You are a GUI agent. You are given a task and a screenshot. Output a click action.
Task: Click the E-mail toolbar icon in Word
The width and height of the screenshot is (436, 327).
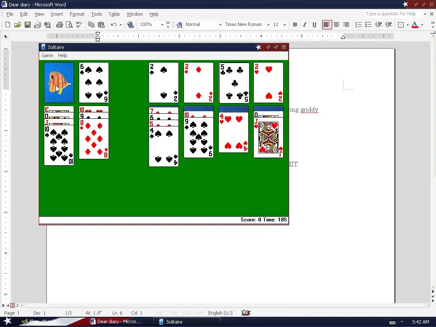(x=37, y=25)
